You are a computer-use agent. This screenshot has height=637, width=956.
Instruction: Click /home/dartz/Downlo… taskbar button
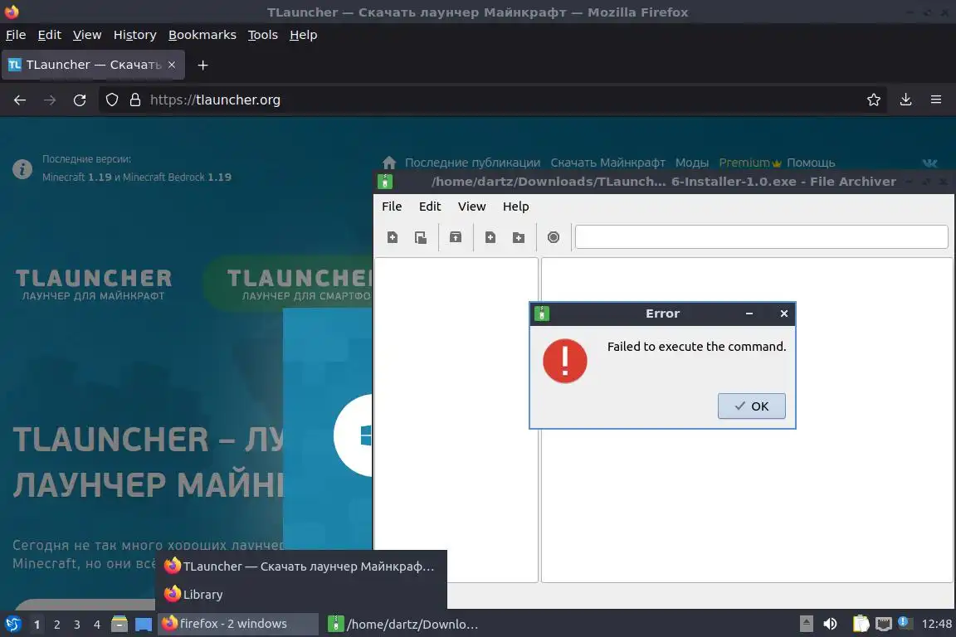click(x=403, y=624)
